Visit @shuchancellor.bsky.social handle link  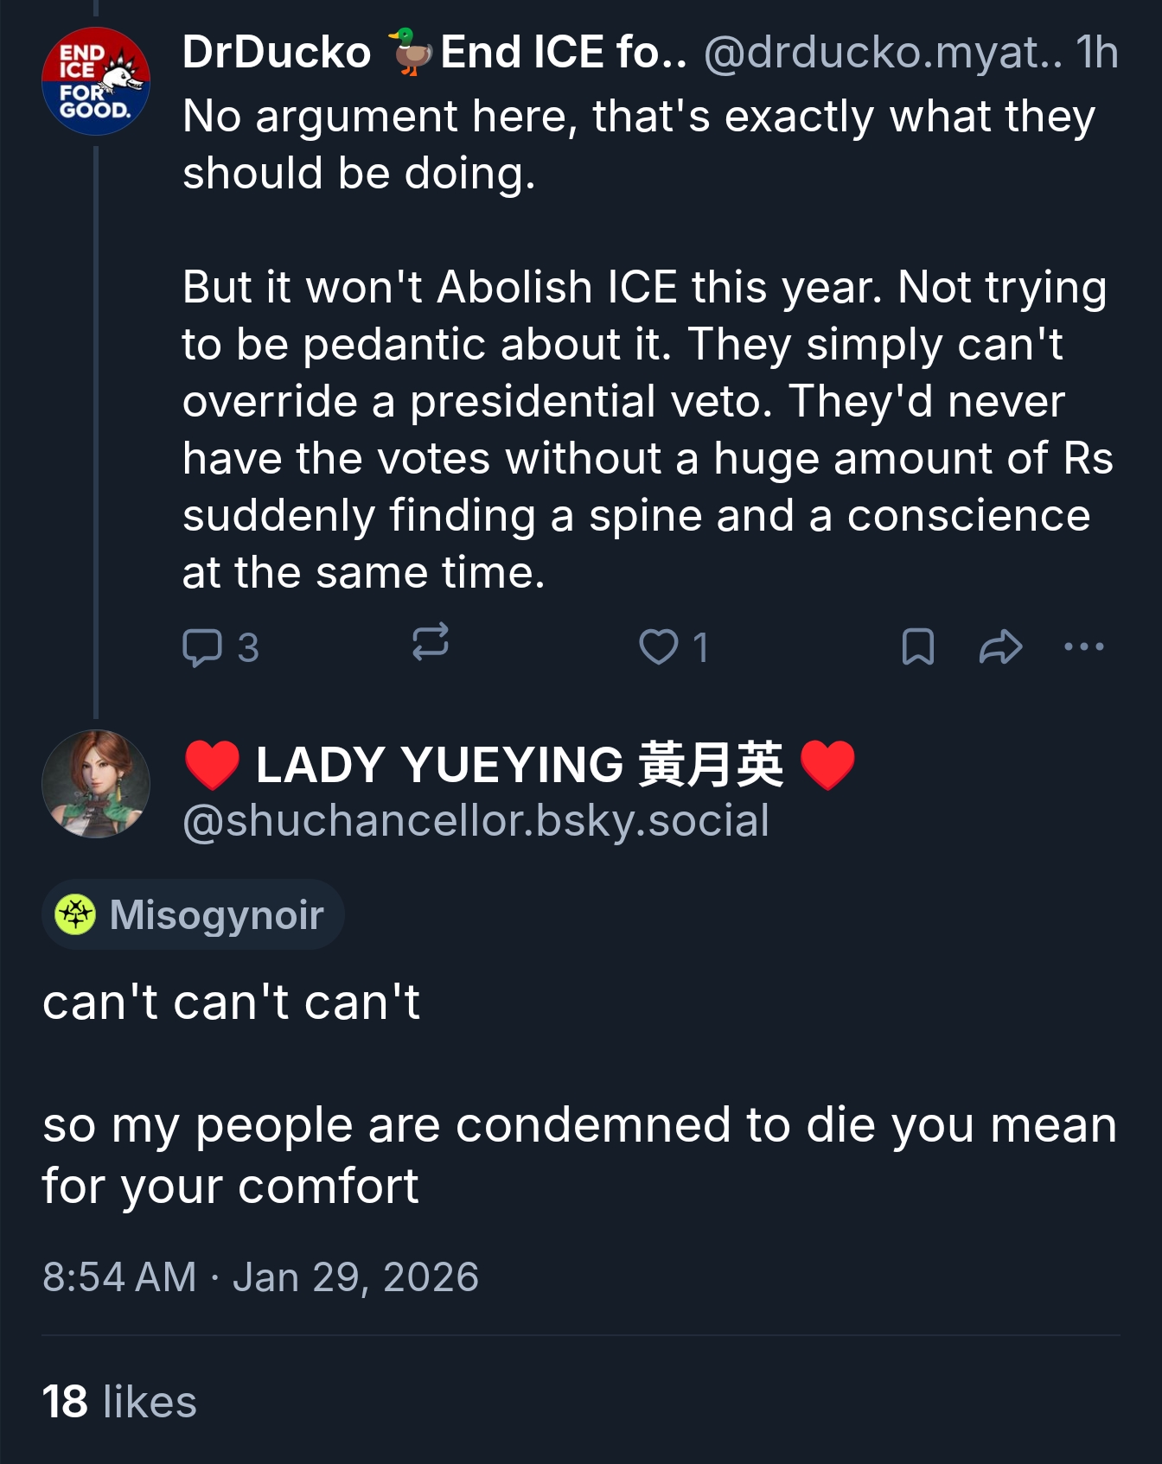click(x=476, y=820)
